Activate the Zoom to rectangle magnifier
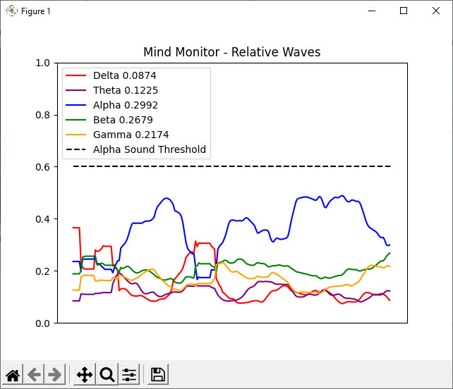 [107, 375]
